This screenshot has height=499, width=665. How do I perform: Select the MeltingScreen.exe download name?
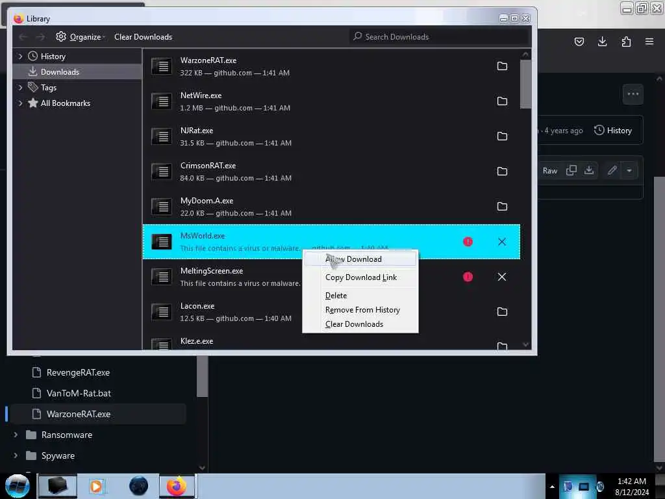pyautogui.click(x=212, y=271)
